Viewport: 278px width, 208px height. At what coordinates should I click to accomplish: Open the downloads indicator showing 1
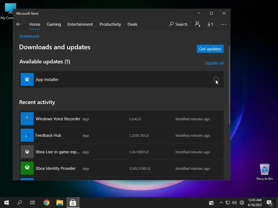pos(210,24)
